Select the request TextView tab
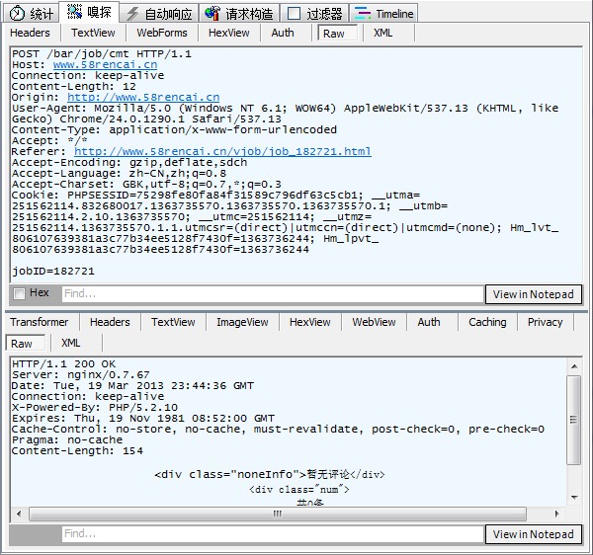The height and width of the screenshot is (555, 593). click(93, 33)
